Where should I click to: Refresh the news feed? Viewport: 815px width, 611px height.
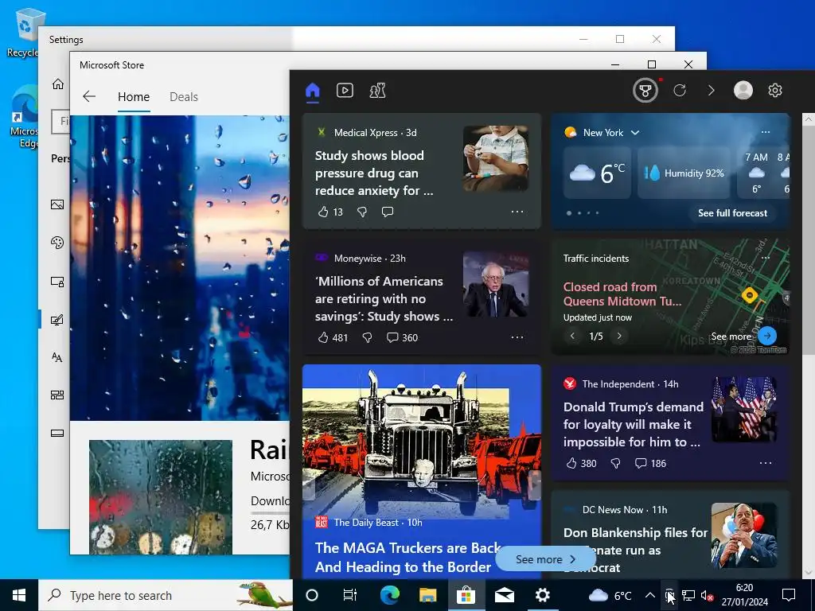click(x=680, y=91)
